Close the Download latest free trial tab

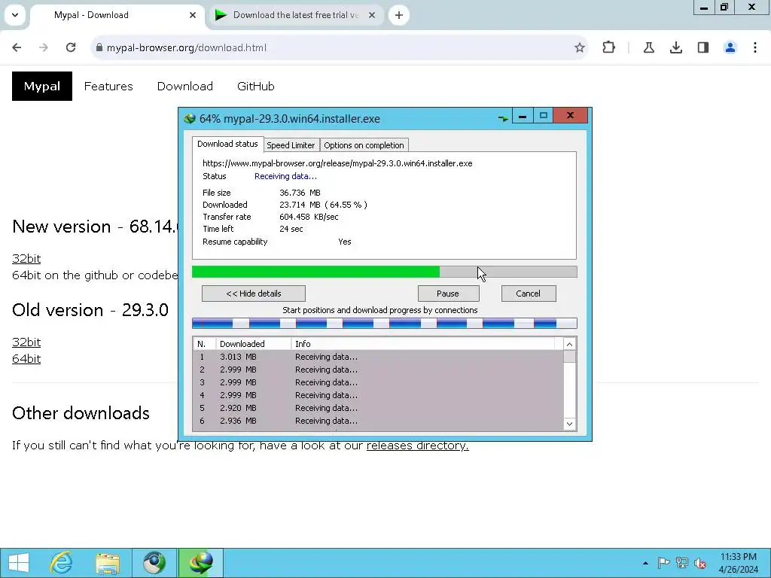pos(372,15)
